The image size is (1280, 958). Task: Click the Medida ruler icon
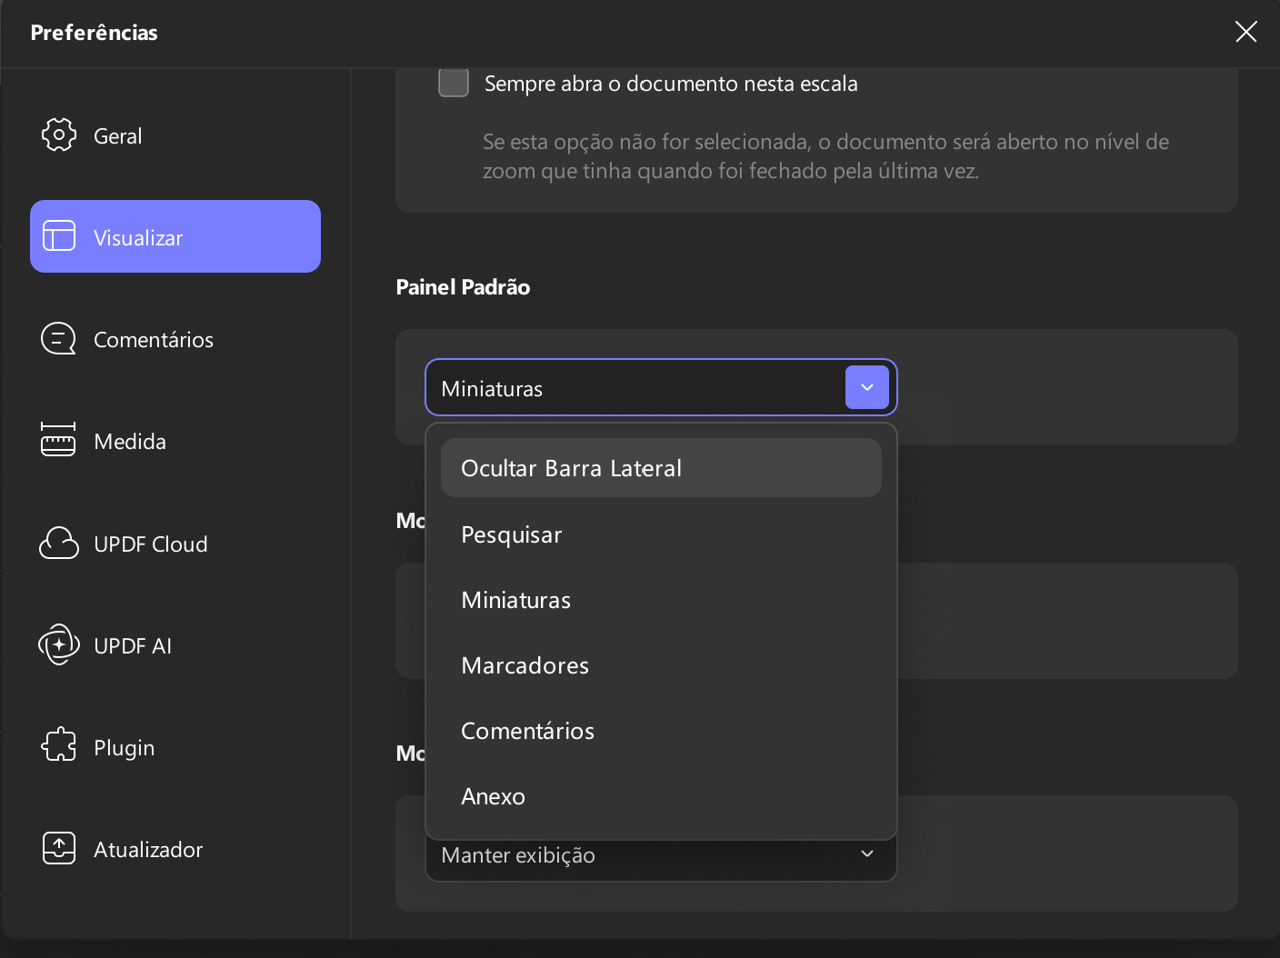coord(58,440)
